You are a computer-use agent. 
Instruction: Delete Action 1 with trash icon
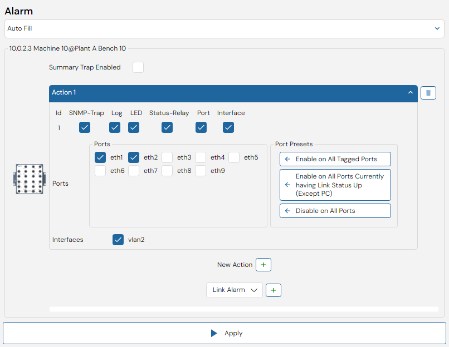coord(428,93)
